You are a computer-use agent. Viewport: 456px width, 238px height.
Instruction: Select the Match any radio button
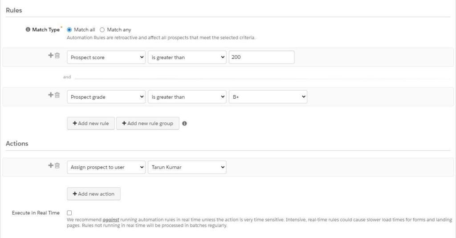(x=102, y=30)
